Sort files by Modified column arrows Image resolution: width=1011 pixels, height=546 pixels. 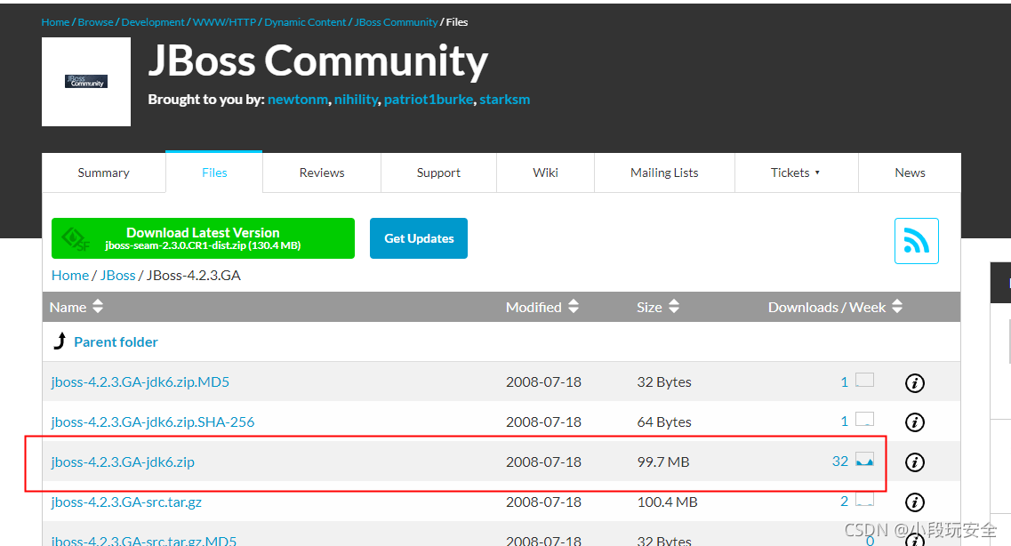[x=574, y=306]
